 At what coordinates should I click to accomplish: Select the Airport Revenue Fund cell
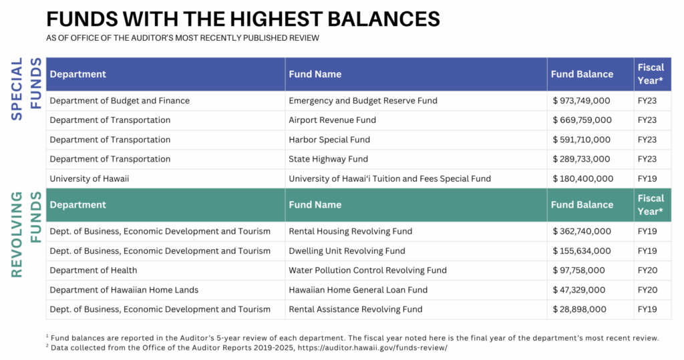click(x=332, y=120)
